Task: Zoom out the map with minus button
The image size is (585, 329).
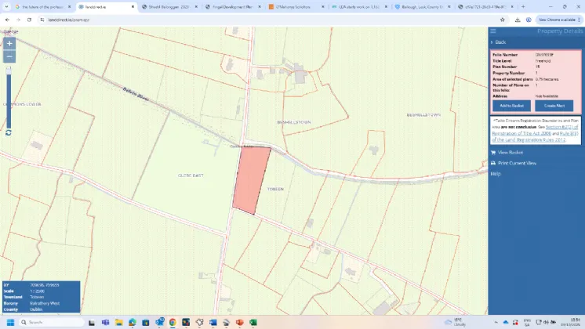Action: click(9, 56)
